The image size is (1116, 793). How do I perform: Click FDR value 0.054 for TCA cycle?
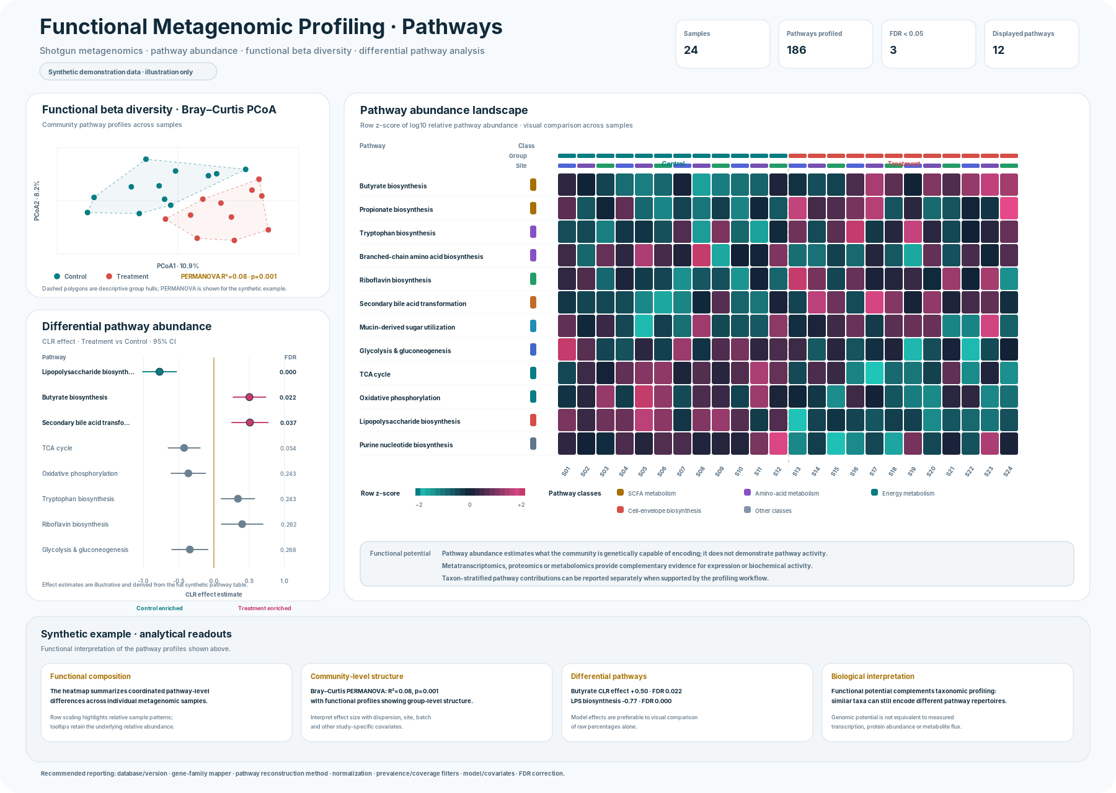(288, 448)
